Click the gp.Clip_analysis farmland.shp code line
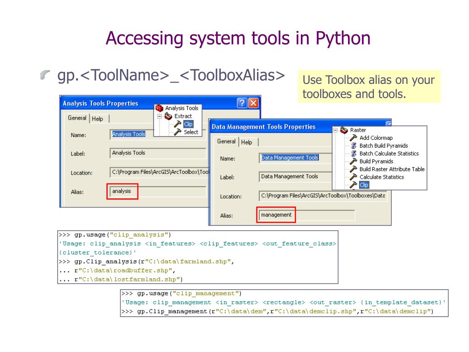469x352 pixels. tap(146, 262)
